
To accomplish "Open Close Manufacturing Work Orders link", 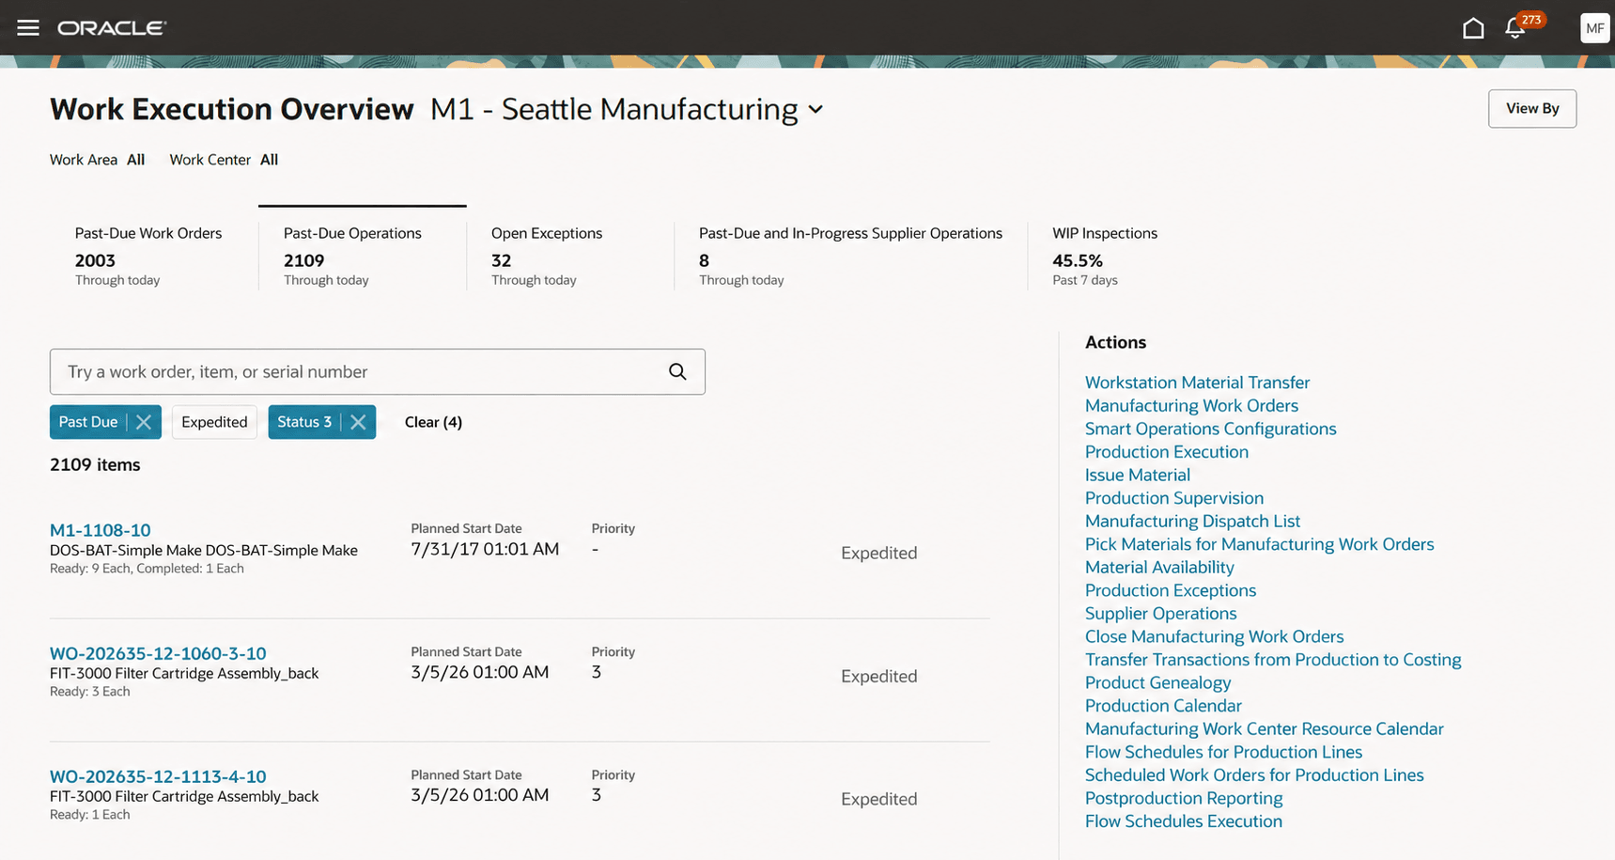I will (x=1214, y=636).
